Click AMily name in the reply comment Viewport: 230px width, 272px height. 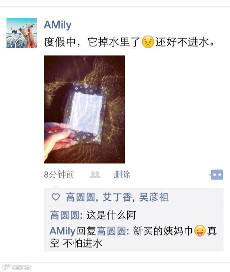tap(63, 231)
